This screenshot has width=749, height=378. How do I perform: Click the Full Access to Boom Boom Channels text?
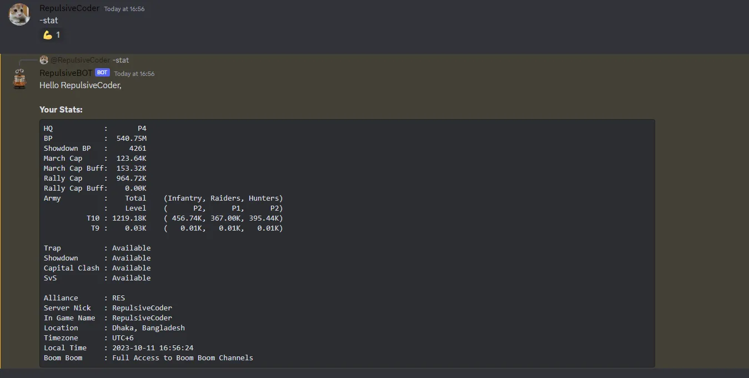[x=182, y=357]
